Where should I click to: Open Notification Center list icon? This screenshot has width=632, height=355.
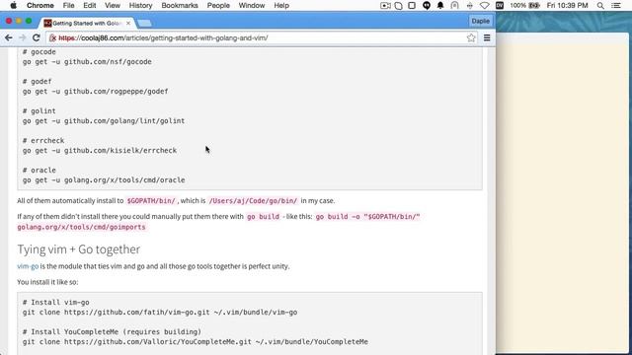616,5
